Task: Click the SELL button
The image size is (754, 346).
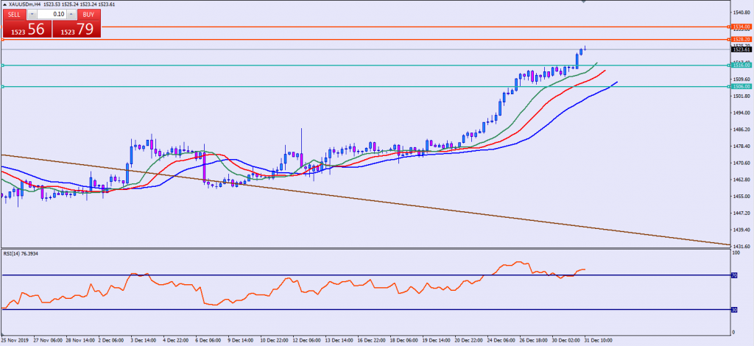Action: 15,14
